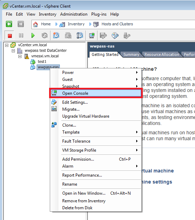Click the USB device toolbar icon
The height and width of the screenshot is (220, 195).
[127, 35]
